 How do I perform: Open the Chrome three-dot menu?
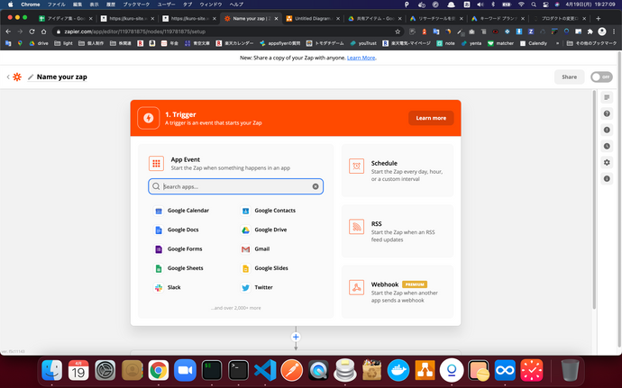614,32
